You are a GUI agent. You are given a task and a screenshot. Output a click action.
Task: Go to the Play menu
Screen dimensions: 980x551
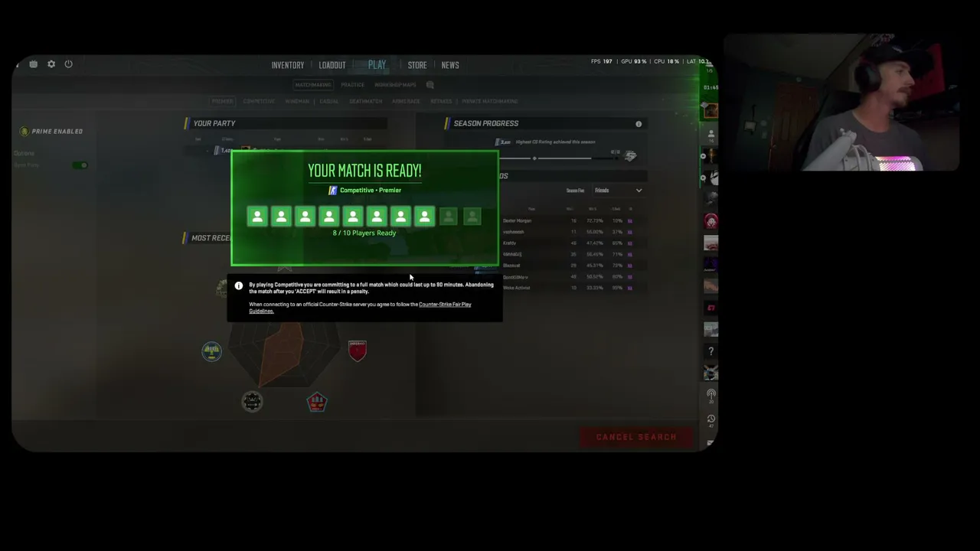tap(377, 65)
